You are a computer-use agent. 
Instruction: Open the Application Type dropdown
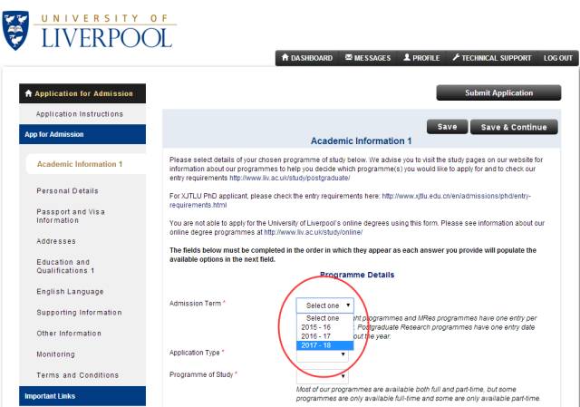(x=323, y=354)
